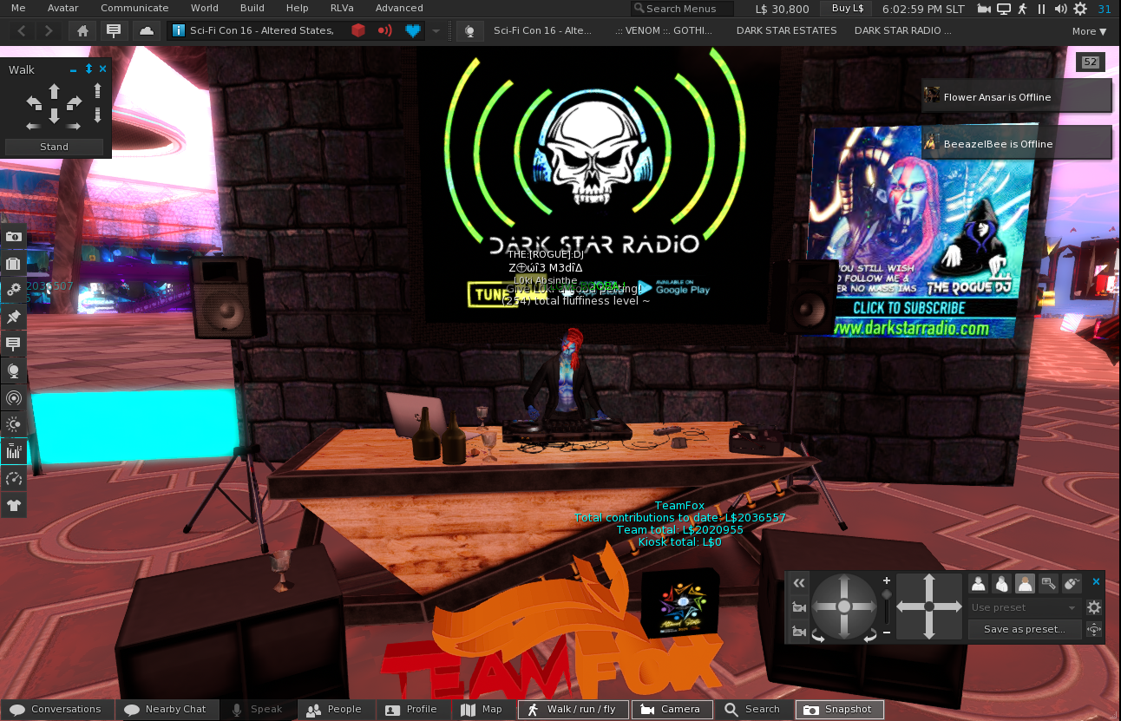
Task: Expand the More favorites dropdown
Action: pos(1089,31)
